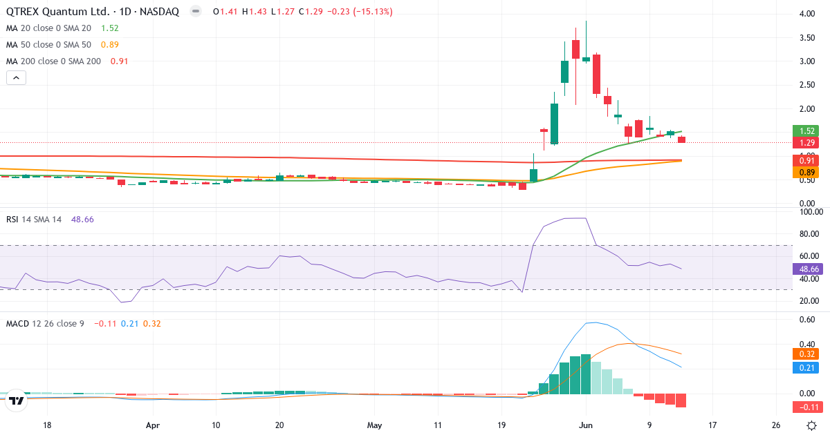Click the red 0.91 SMA 200 label

[x=805, y=160]
